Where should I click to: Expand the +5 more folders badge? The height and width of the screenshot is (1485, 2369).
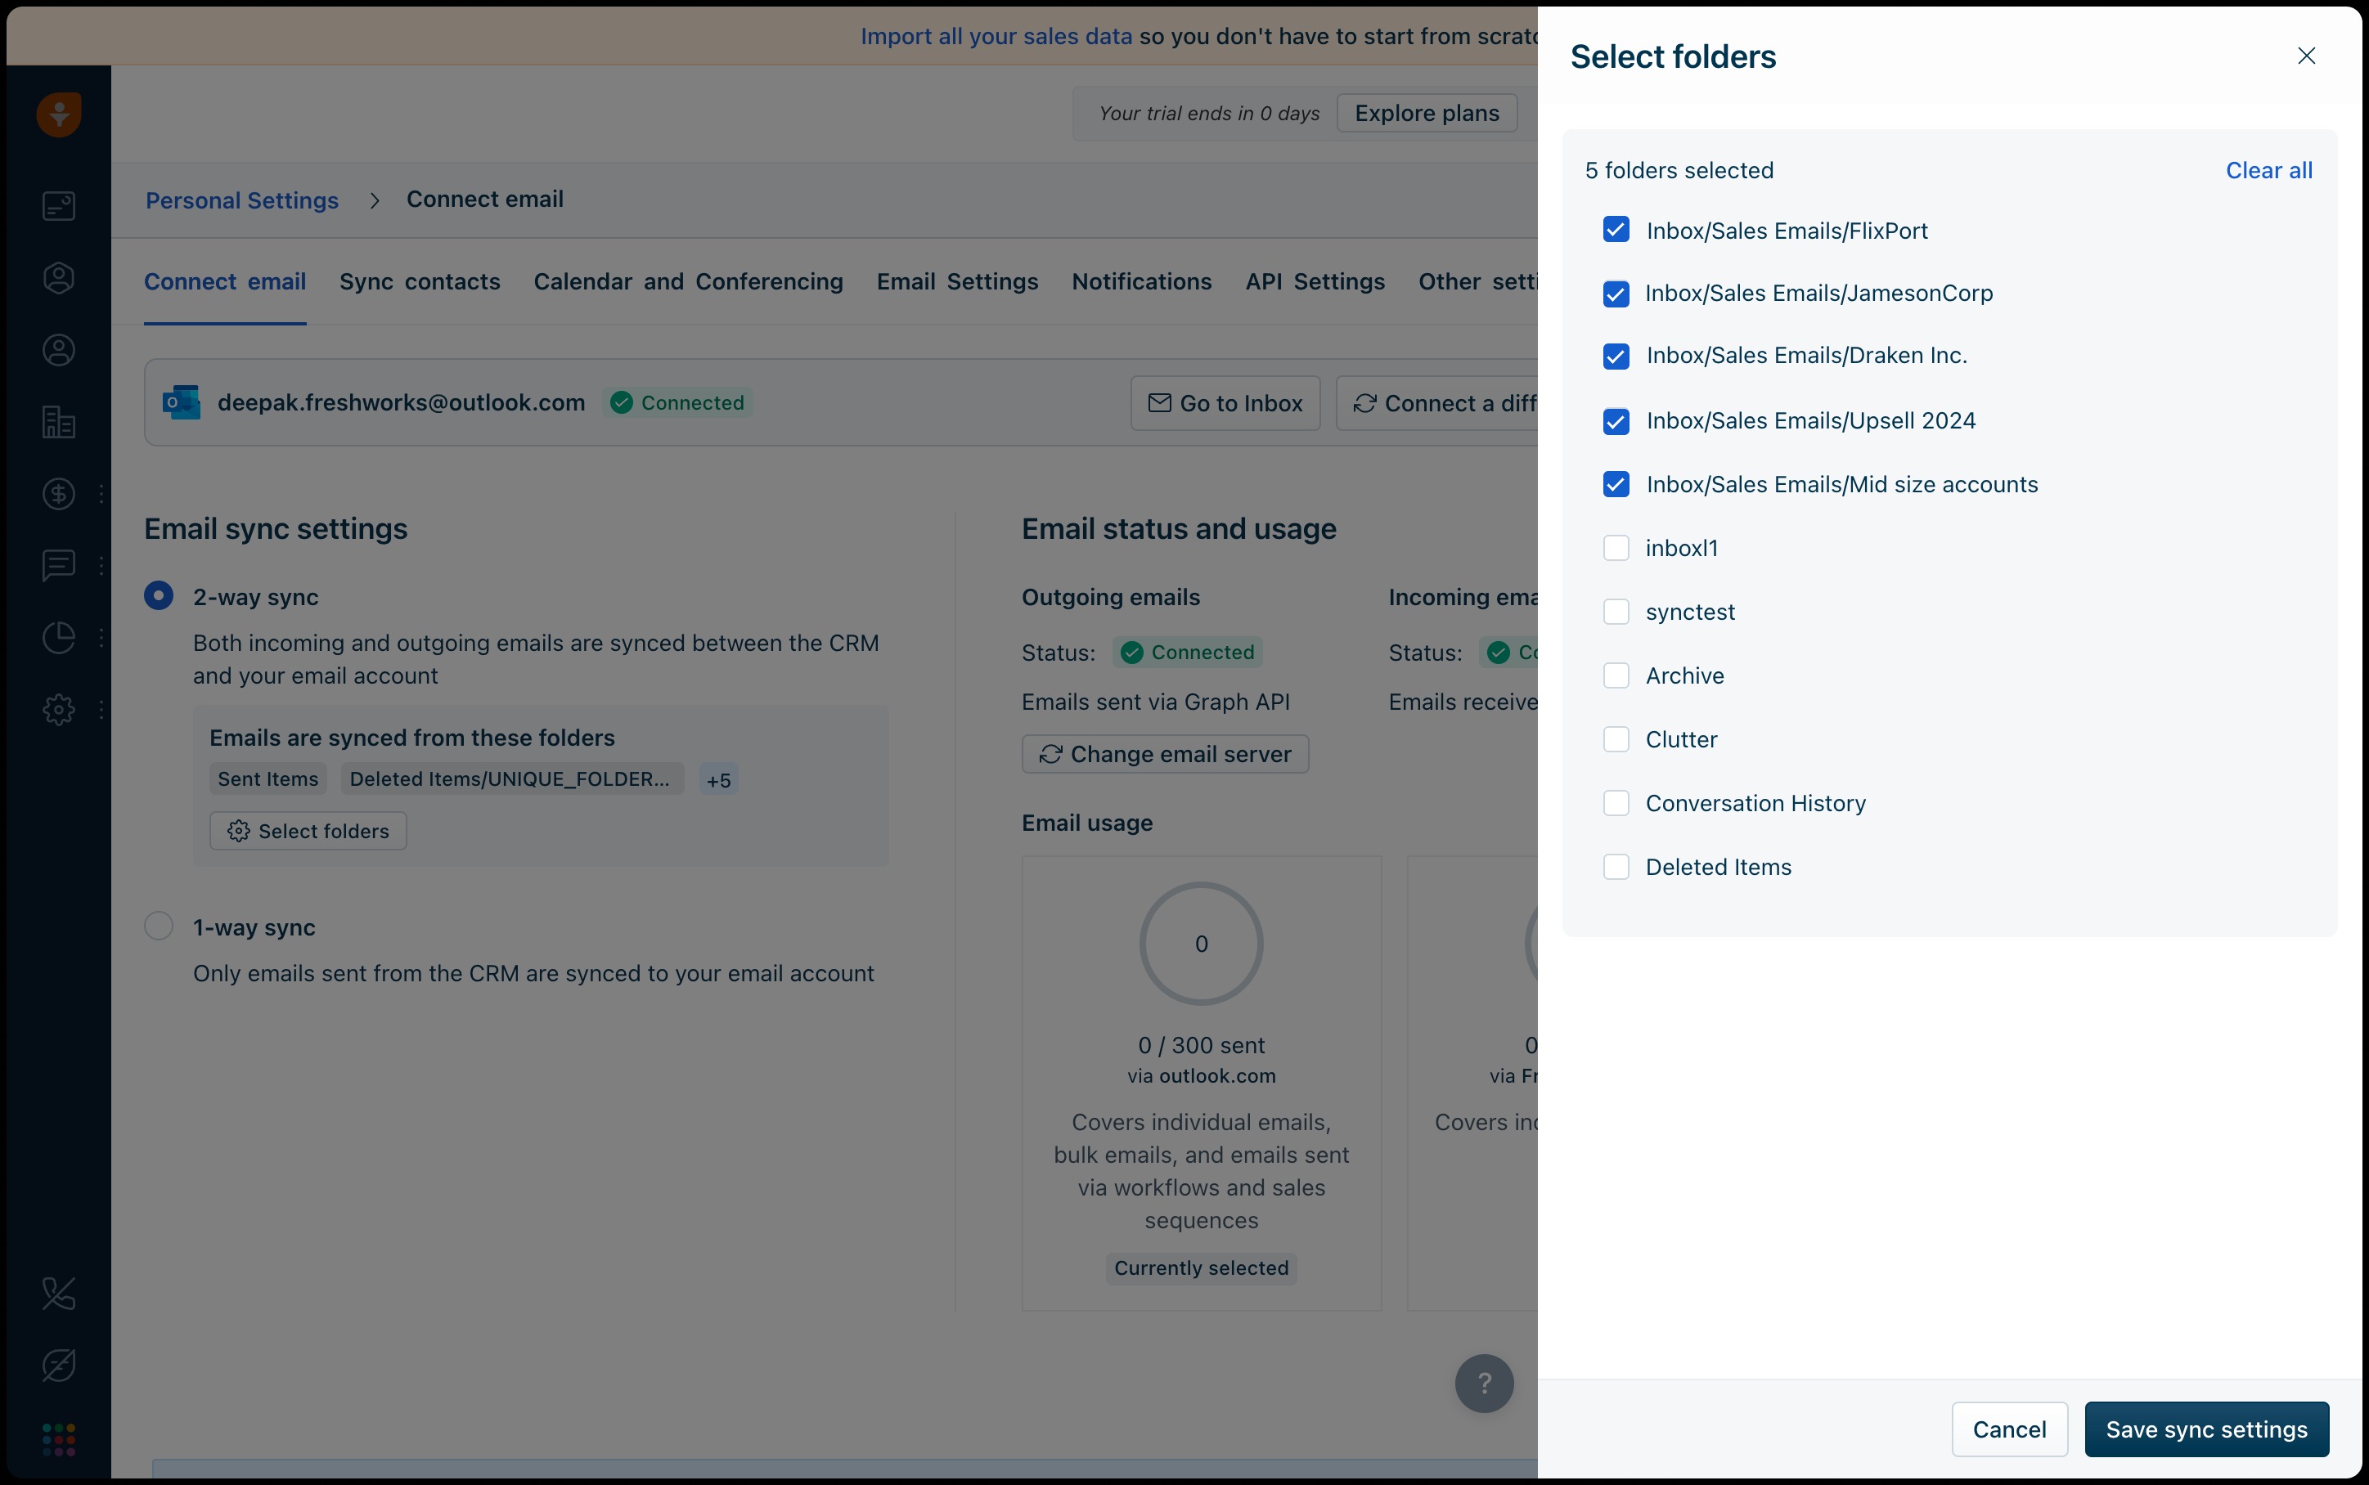pyautogui.click(x=718, y=780)
